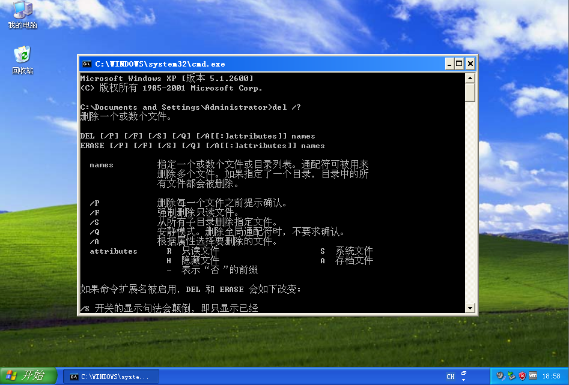The width and height of the screenshot is (569, 385).
Task: Click the language bar restore icon
Action: click(x=464, y=373)
